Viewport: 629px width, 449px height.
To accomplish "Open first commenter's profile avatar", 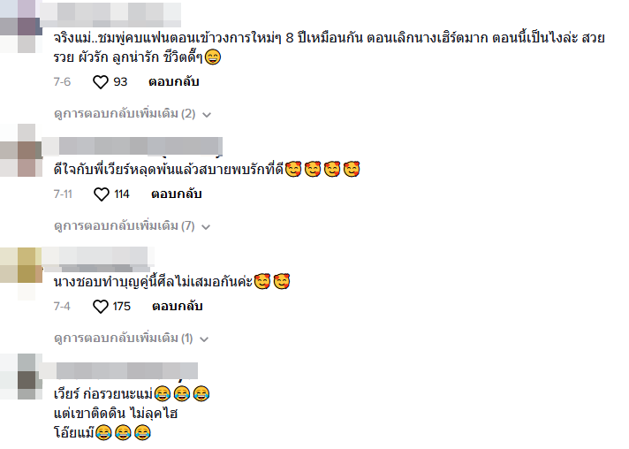I will 21,27.
